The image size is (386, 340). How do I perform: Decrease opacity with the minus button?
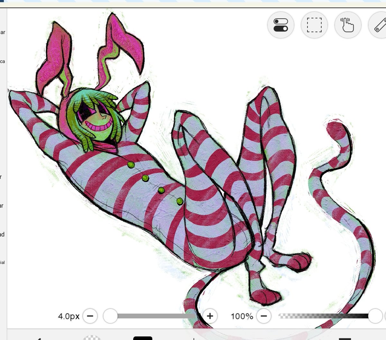[x=264, y=316]
